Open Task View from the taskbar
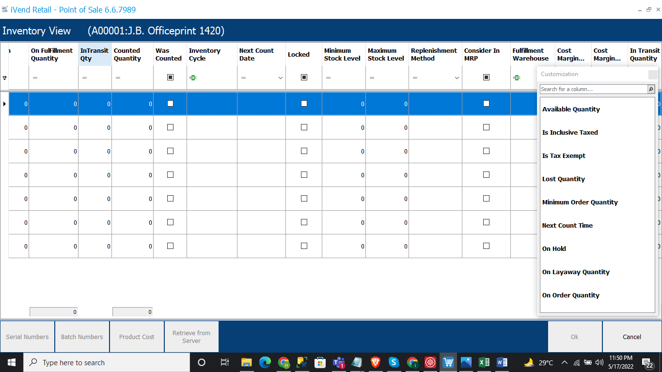This screenshot has height=372, width=662. click(x=225, y=362)
